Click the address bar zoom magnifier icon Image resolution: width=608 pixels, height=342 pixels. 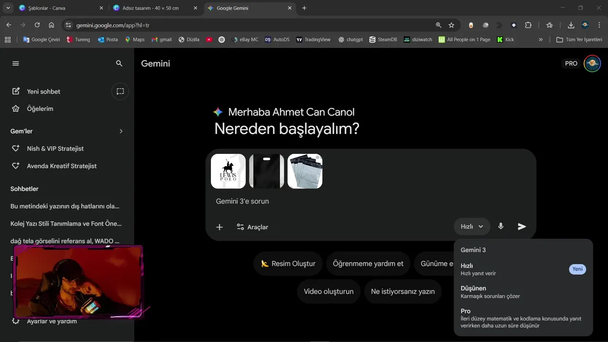[x=438, y=25]
